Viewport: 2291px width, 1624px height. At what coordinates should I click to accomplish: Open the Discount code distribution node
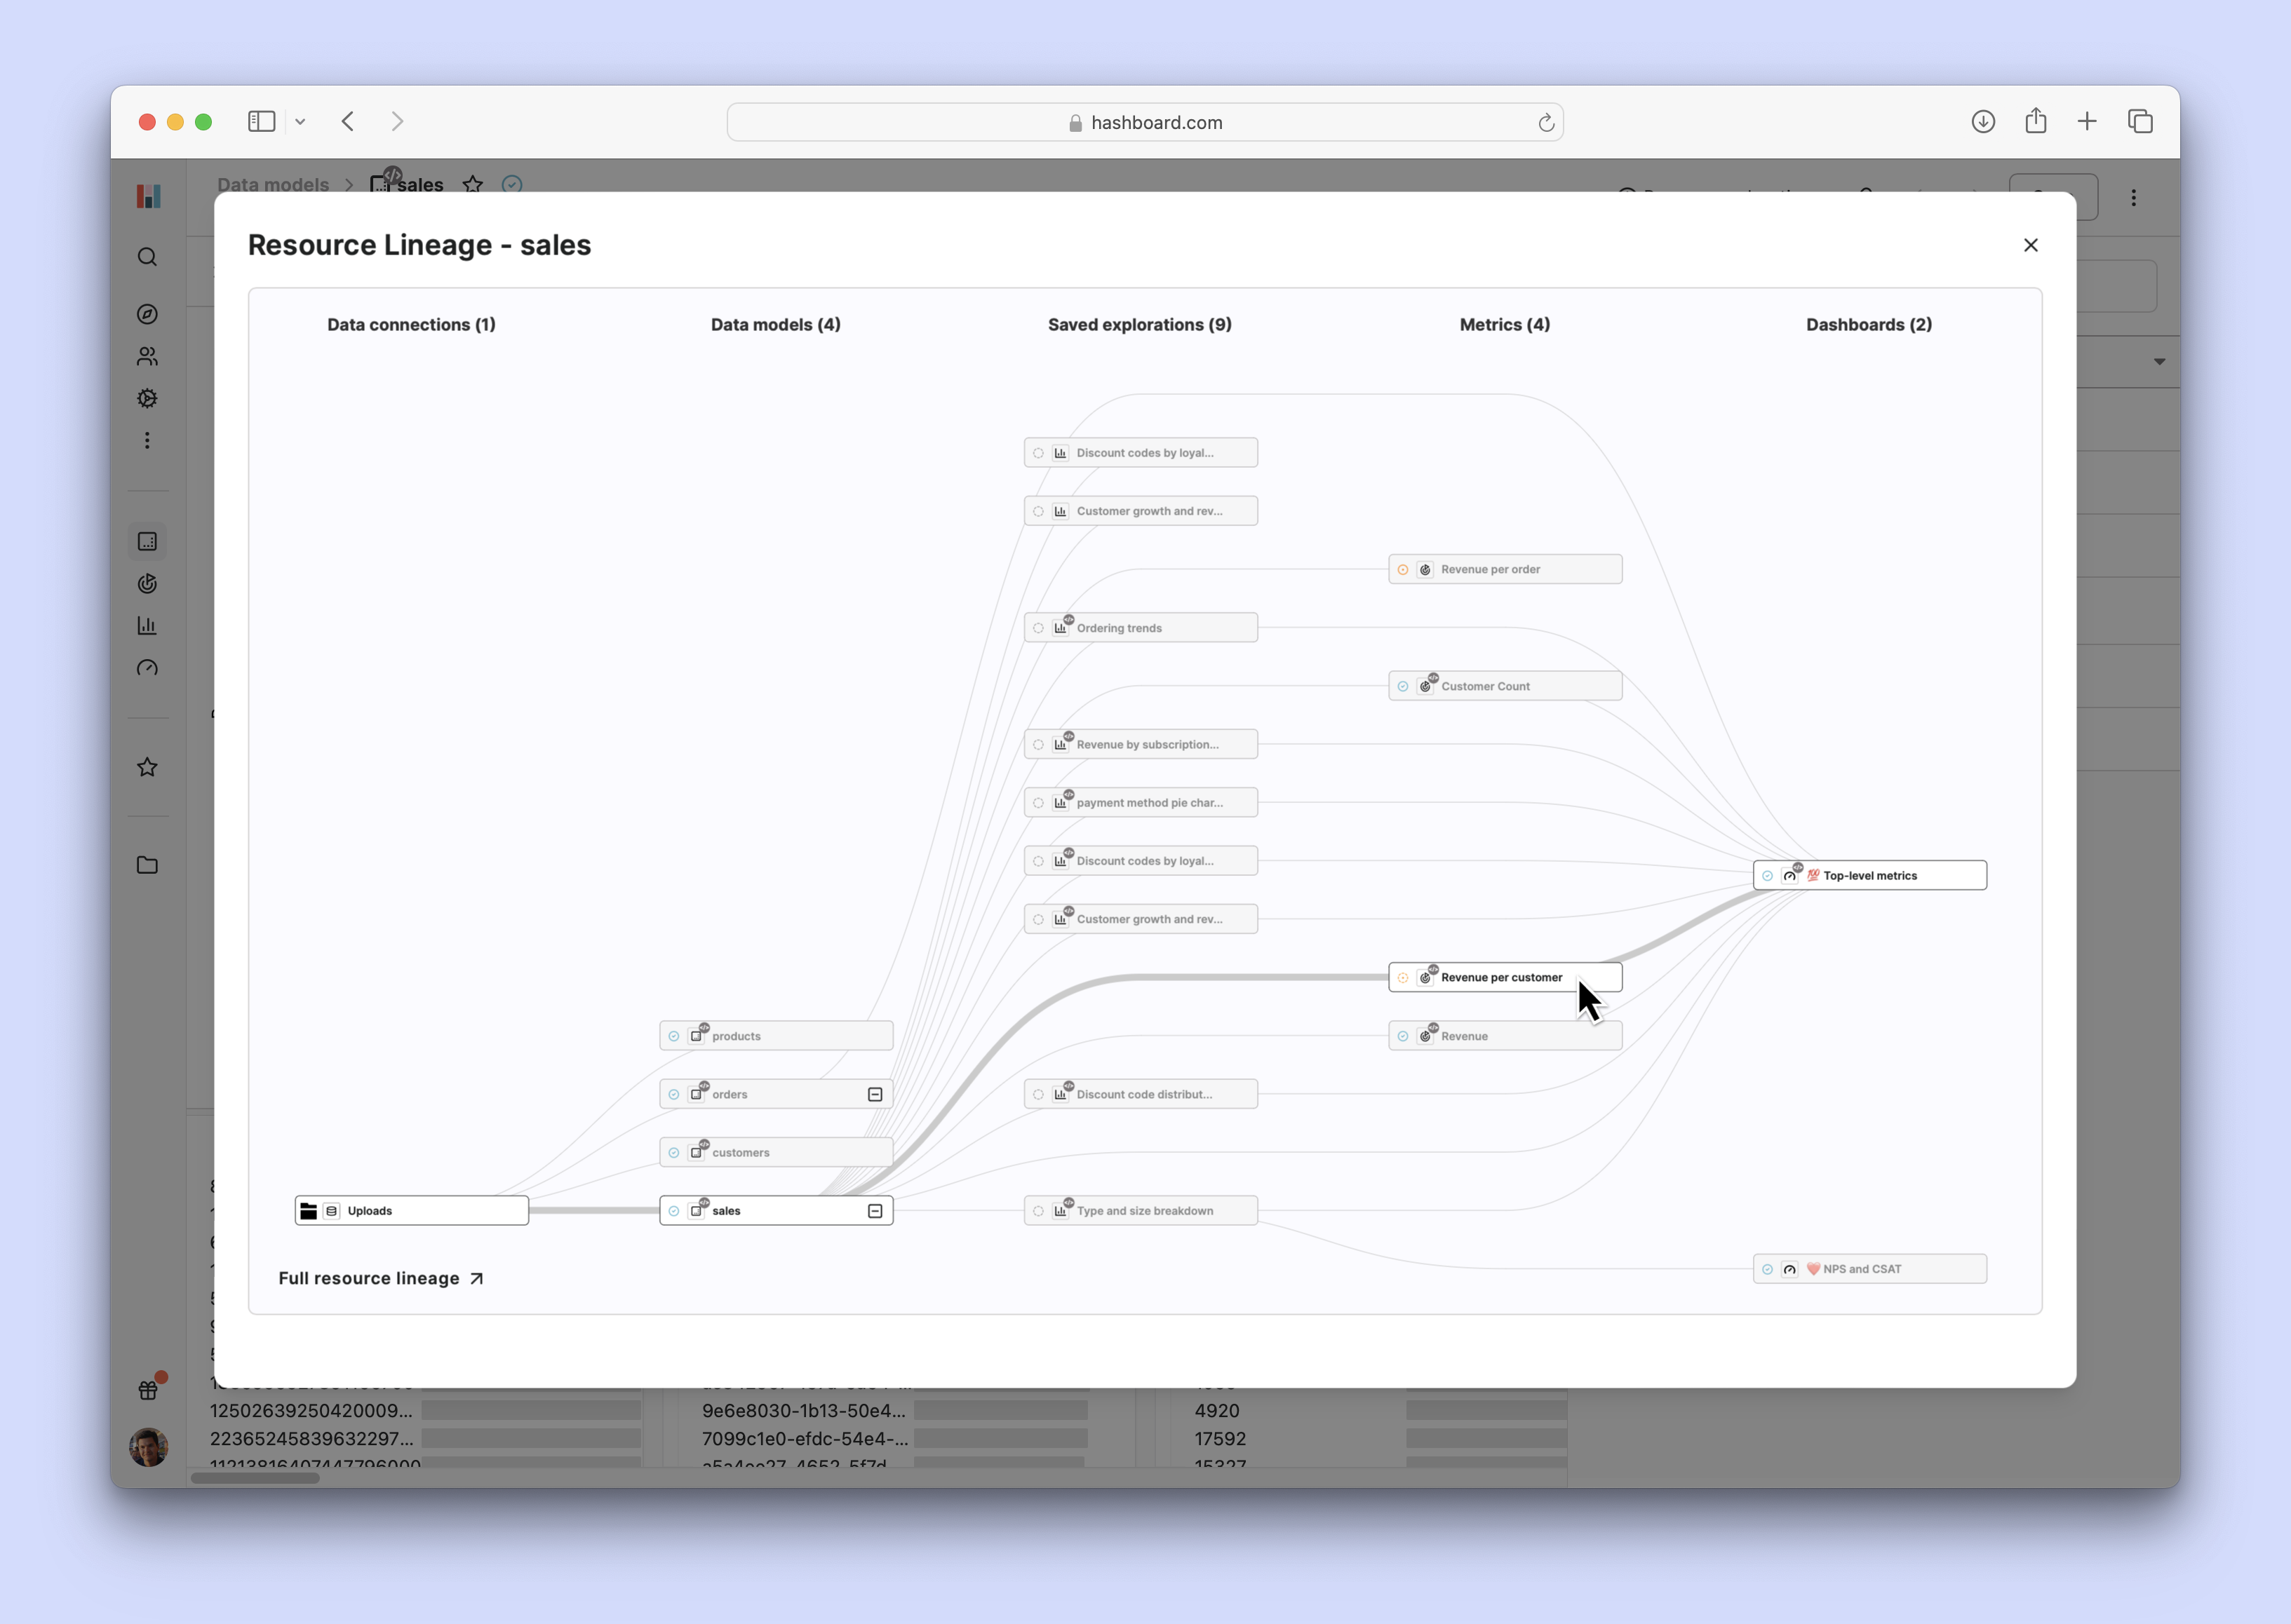pos(1141,1095)
